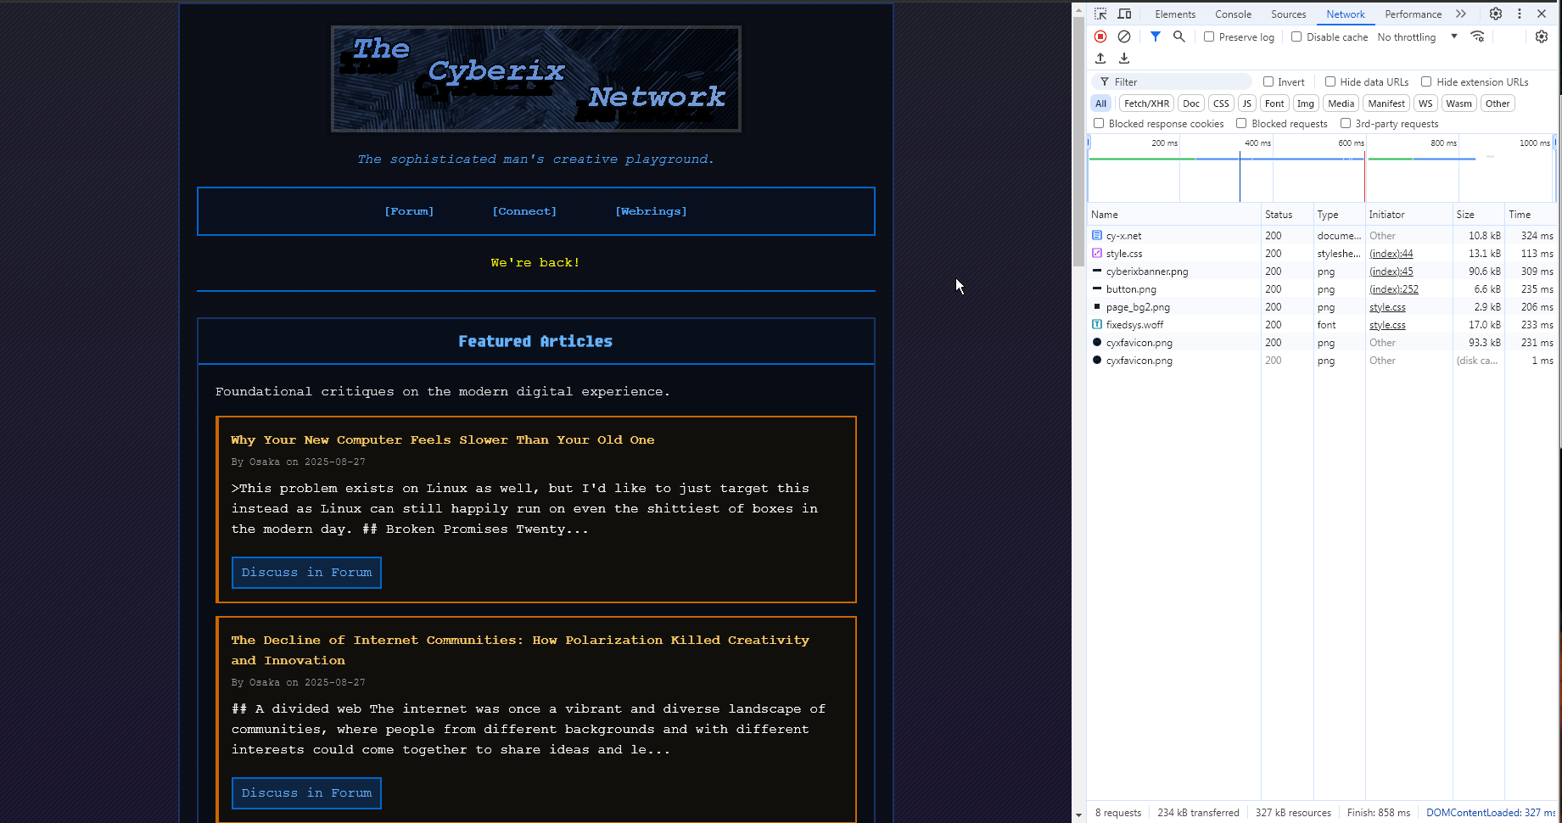Click the first Discuss in Forum button
1562x823 pixels.
point(306,573)
